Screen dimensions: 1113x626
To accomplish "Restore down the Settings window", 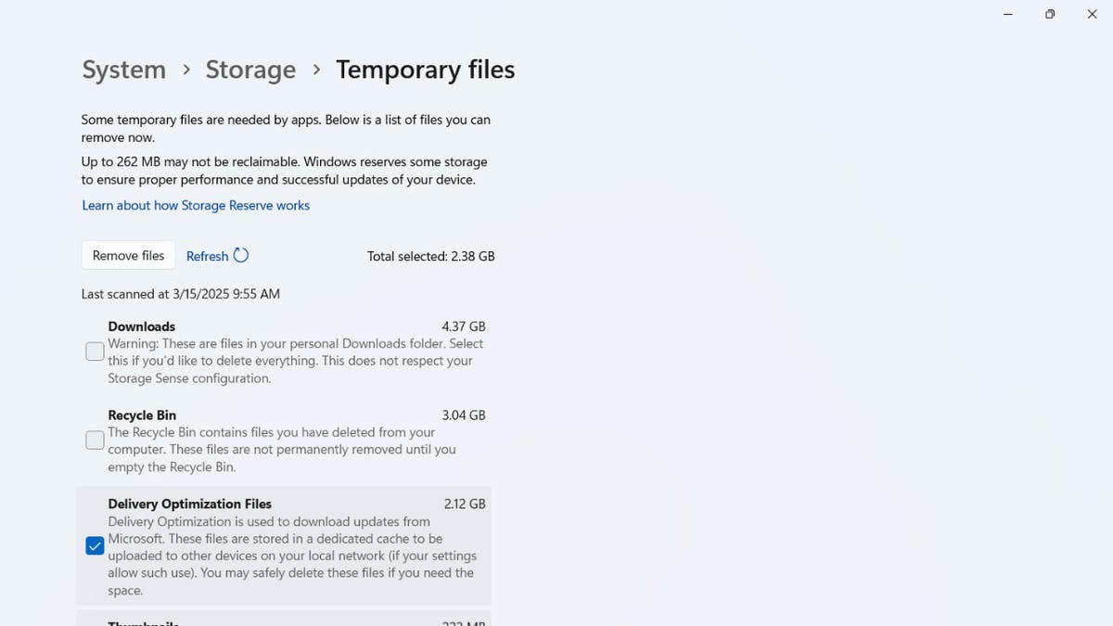I will click(1049, 14).
